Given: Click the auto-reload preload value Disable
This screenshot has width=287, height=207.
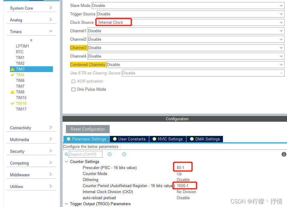Looking at the screenshot, I should 183,198.
